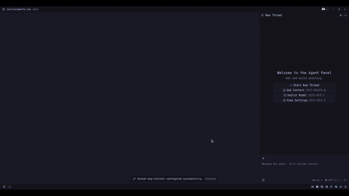The height and width of the screenshot is (196, 349).
Task: Click Start New Thread
Action: tap(304, 85)
